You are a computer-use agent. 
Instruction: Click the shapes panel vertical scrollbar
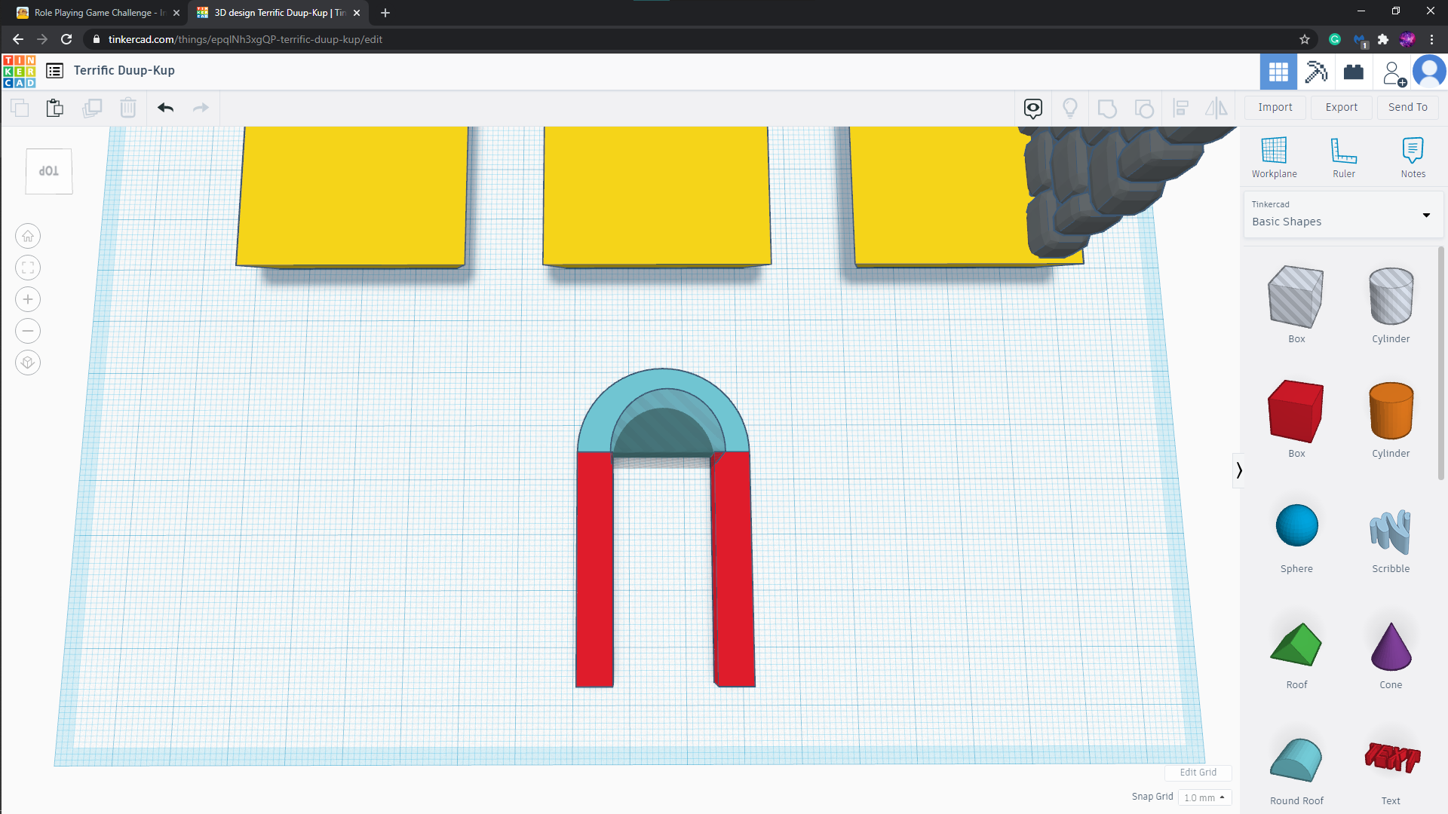(1441, 363)
